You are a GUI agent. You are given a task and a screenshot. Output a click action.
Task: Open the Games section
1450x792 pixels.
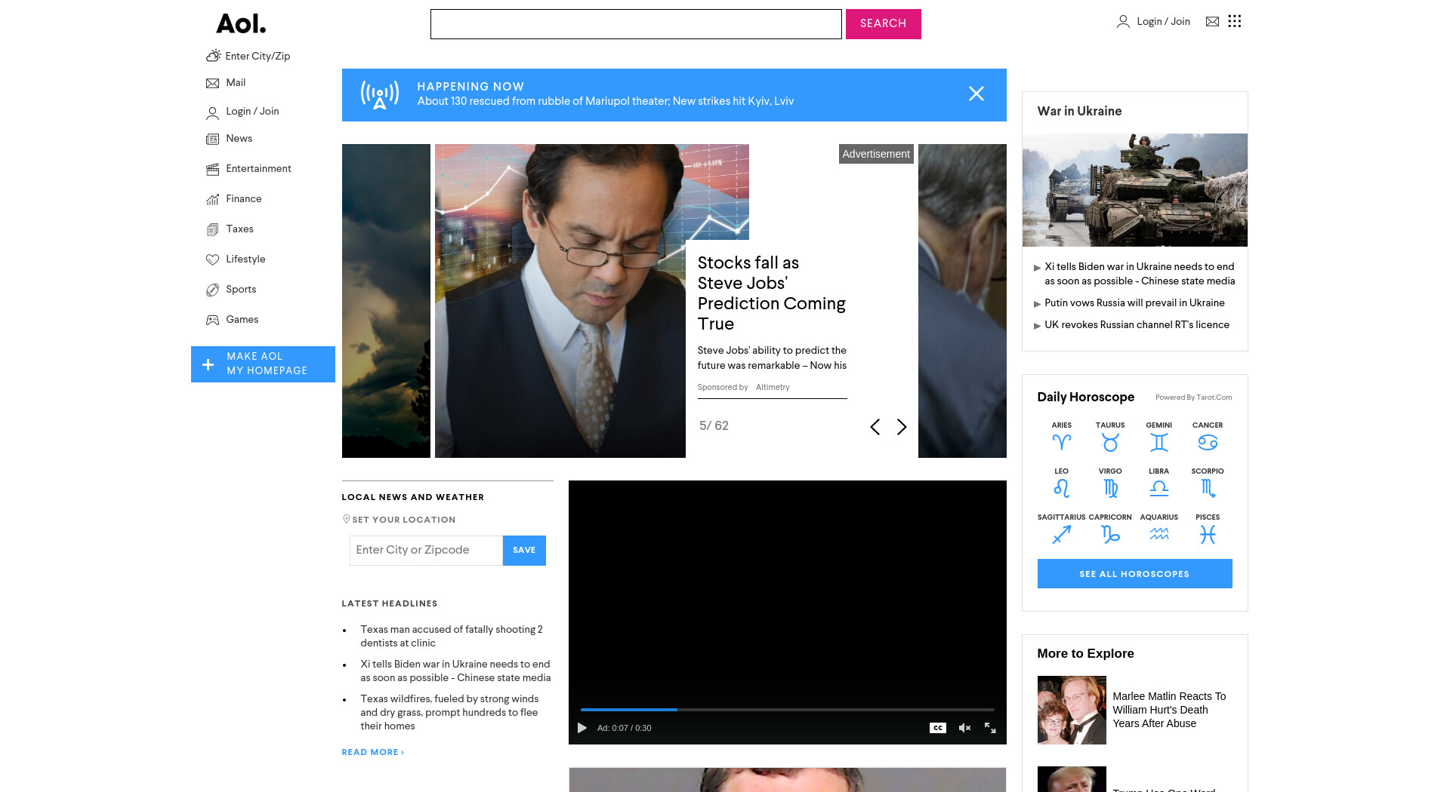click(242, 320)
